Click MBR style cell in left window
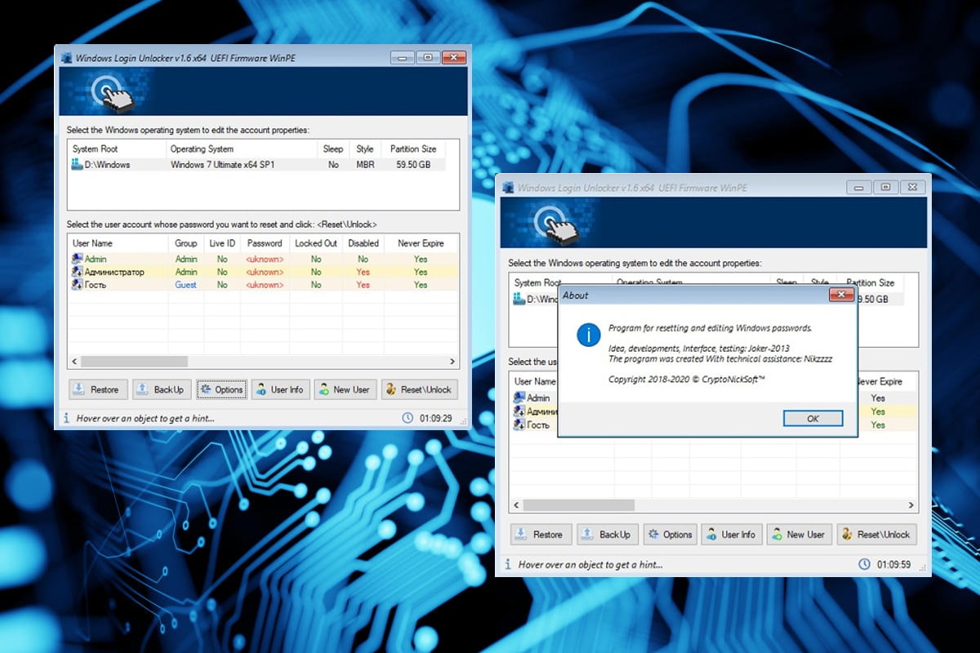The width and height of the screenshot is (980, 653). (x=365, y=165)
